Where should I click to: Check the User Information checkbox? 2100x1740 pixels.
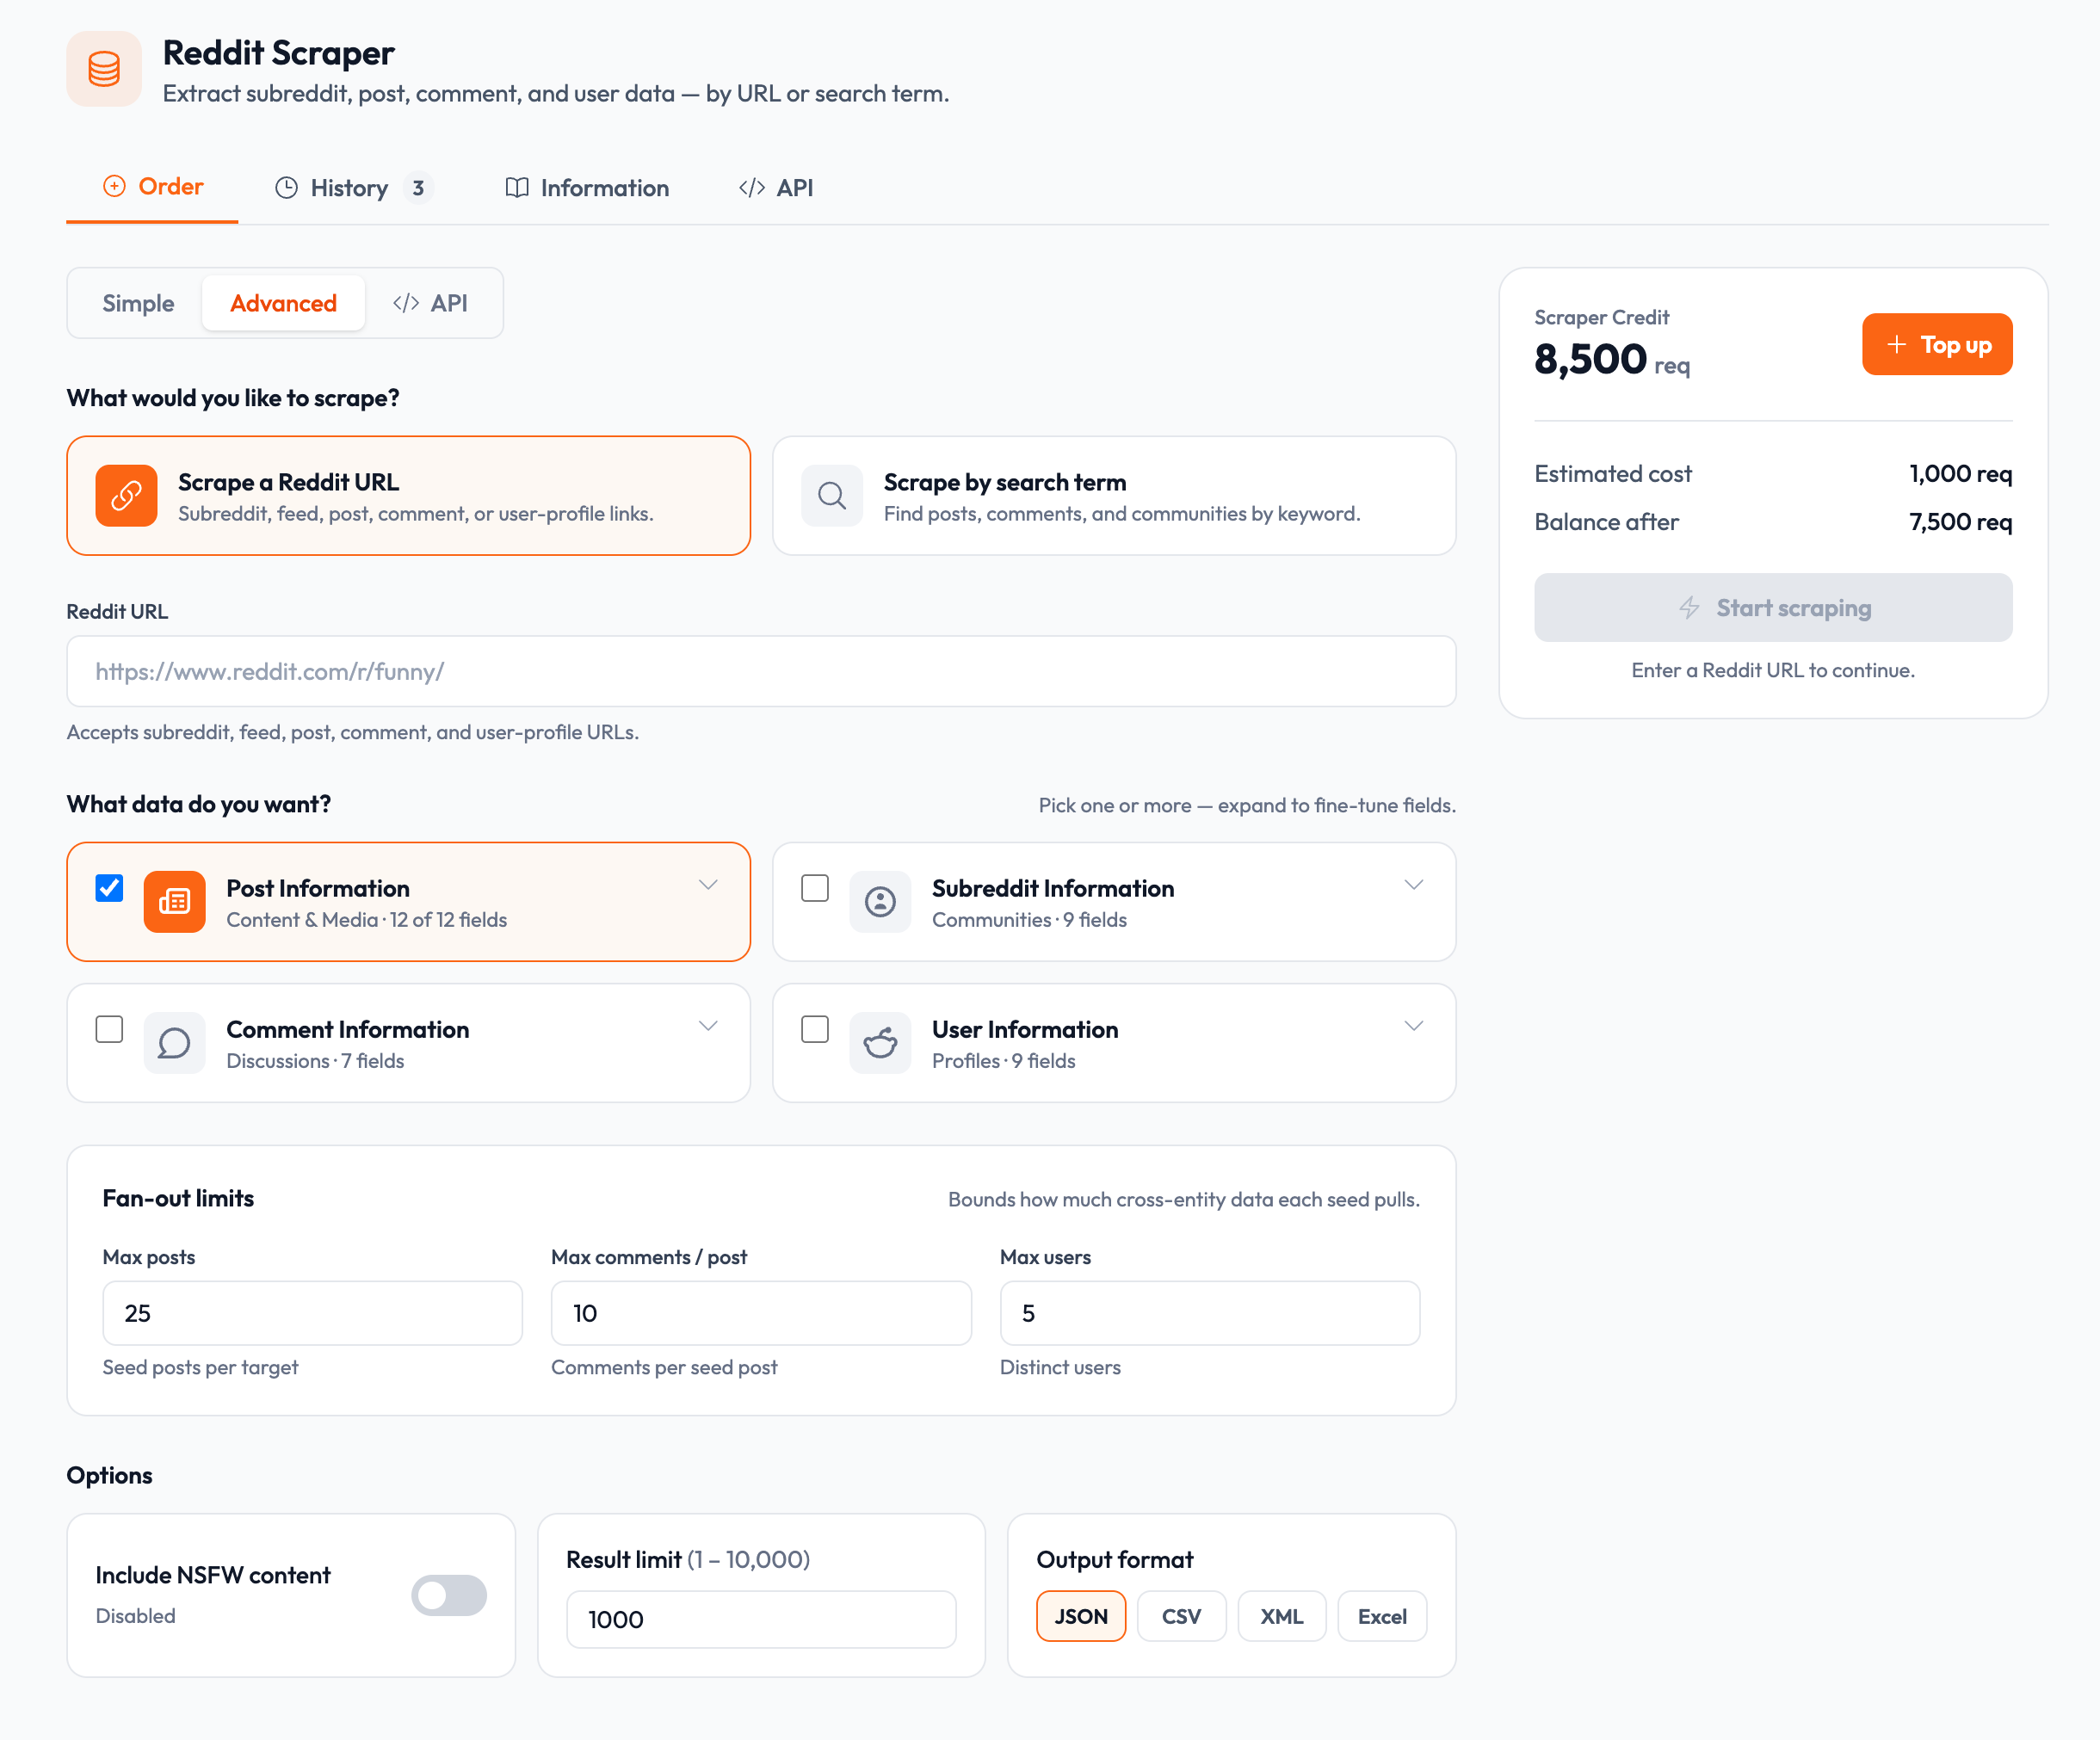click(815, 1029)
